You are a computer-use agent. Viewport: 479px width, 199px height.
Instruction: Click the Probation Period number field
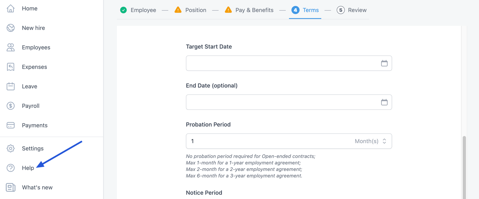(x=268, y=141)
